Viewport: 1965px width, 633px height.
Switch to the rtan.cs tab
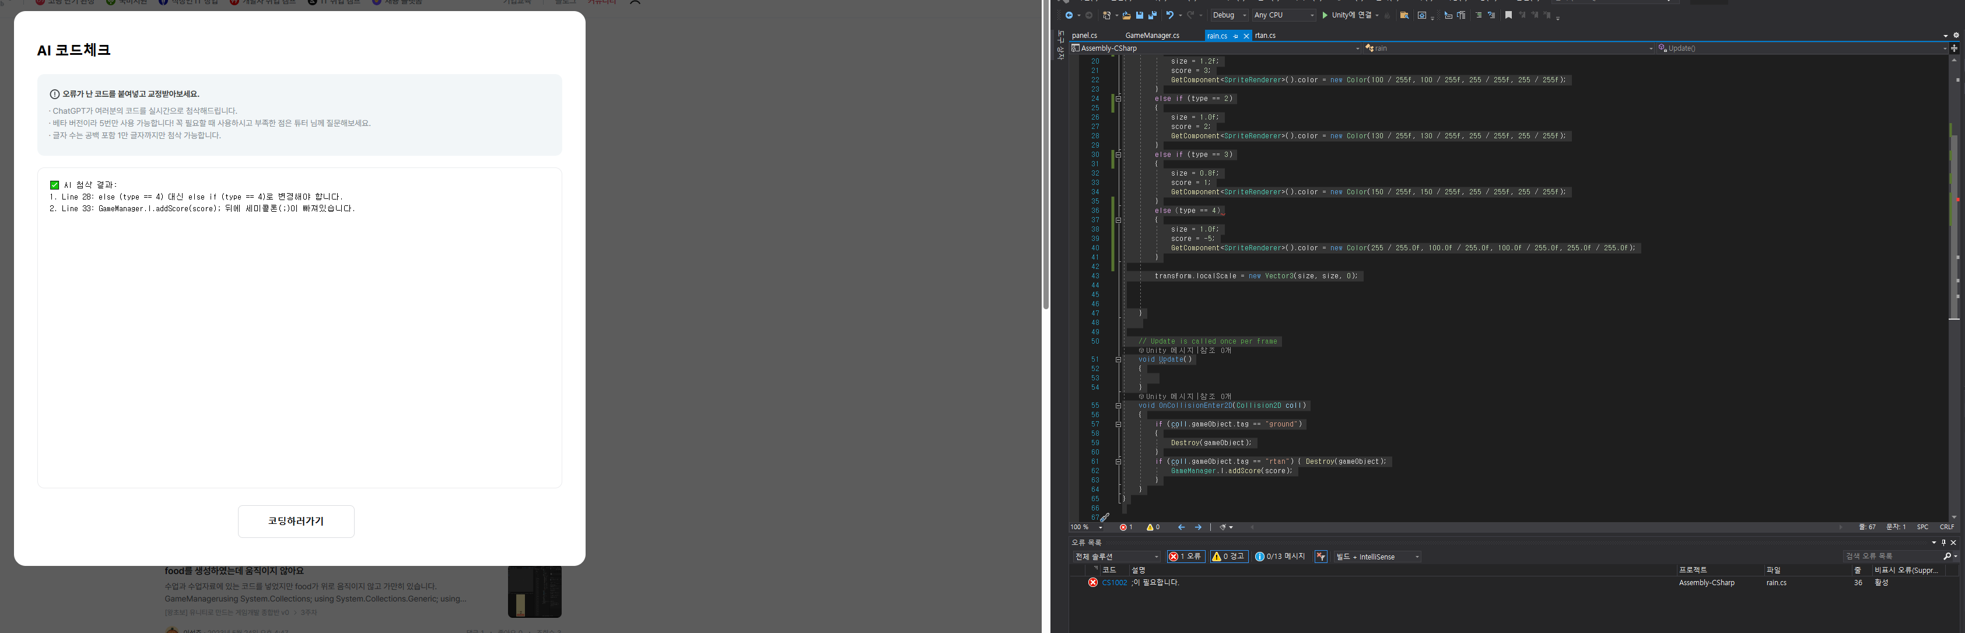click(1266, 36)
